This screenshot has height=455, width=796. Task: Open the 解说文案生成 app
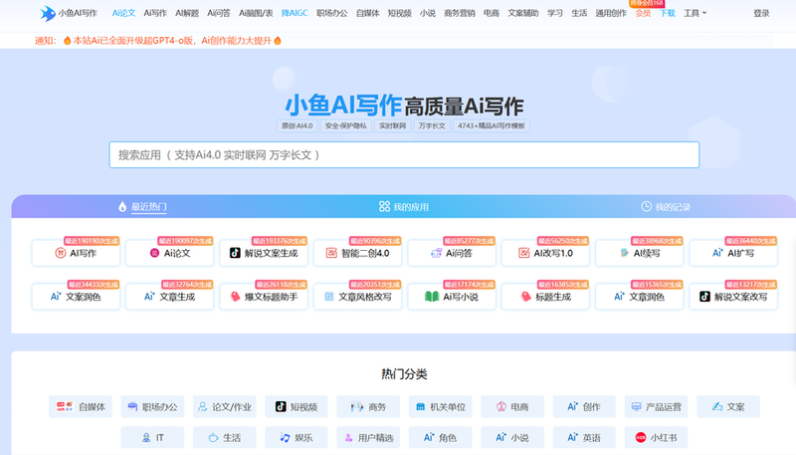[x=264, y=253]
